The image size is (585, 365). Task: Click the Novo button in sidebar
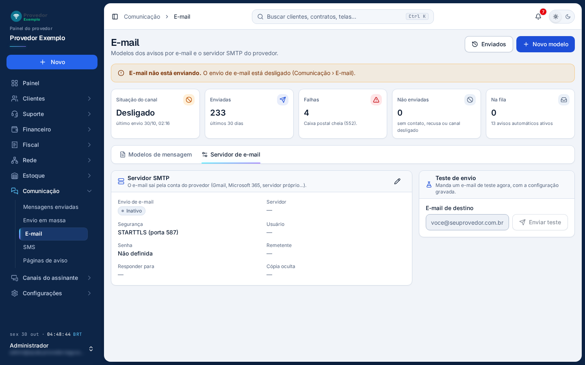point(52,62)
